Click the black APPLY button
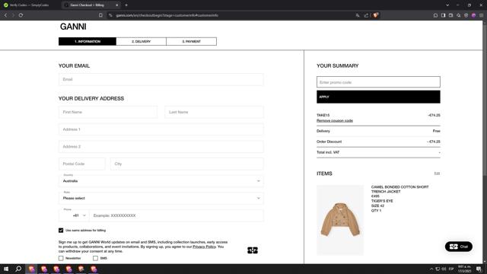The height and width of the screenshot is (274, 487). tap(378, 97)
